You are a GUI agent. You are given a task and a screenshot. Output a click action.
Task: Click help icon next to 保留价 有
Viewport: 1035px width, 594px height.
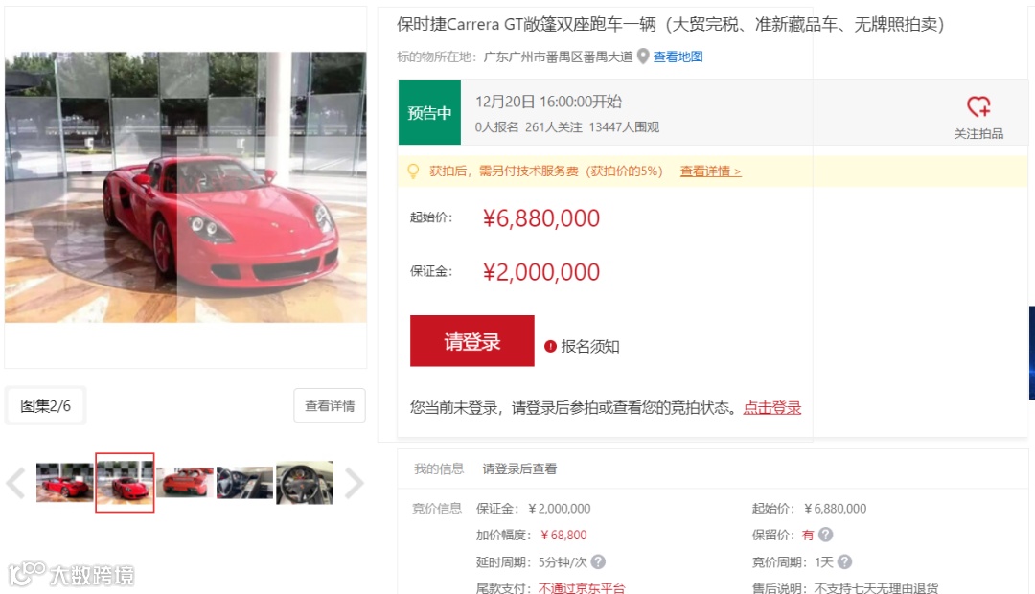tap(826, 535)
